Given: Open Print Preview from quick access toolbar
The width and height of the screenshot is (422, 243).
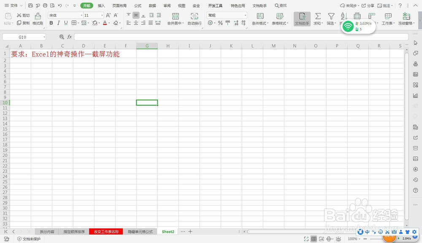Looking at the screenshot, I should click(52, 5).
